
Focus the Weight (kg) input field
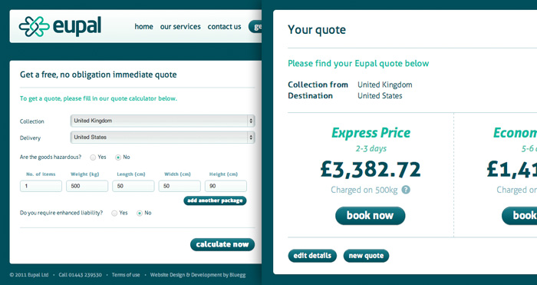(x=87, y=186)
